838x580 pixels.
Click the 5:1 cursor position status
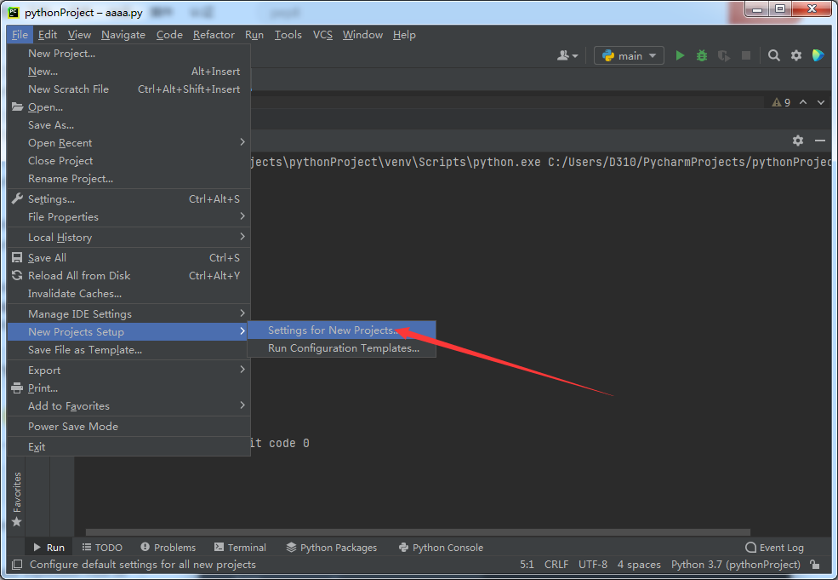[x=527, y=565]
